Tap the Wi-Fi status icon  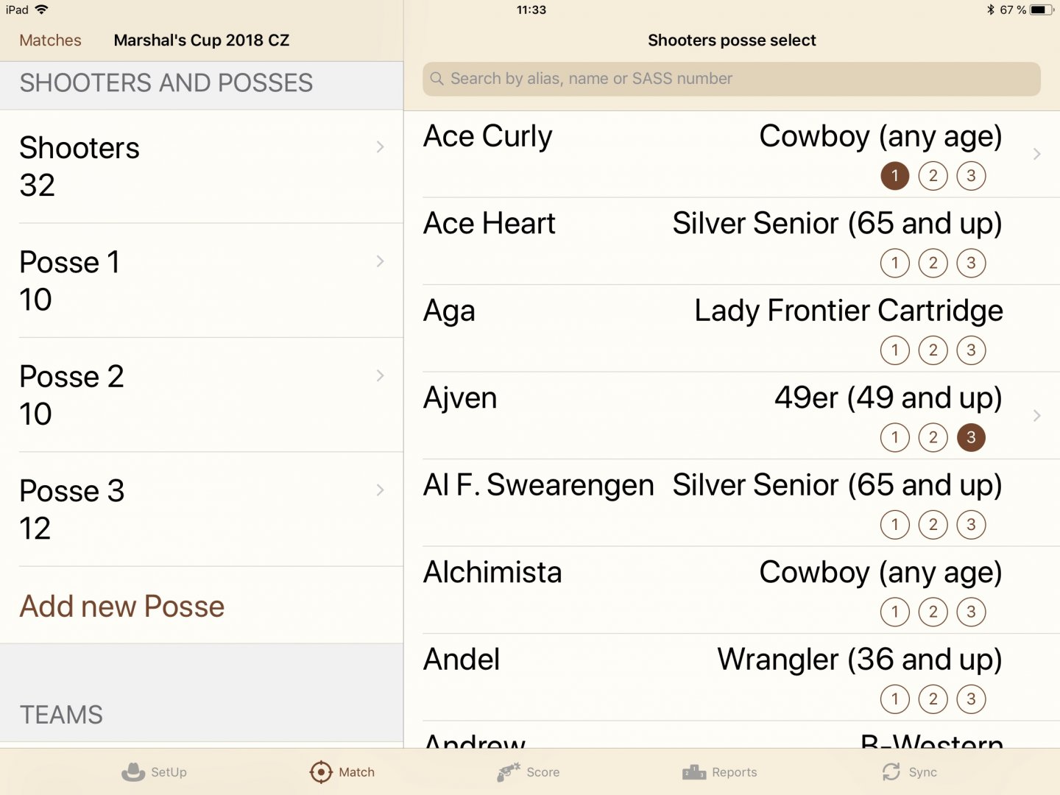point(41,10)
